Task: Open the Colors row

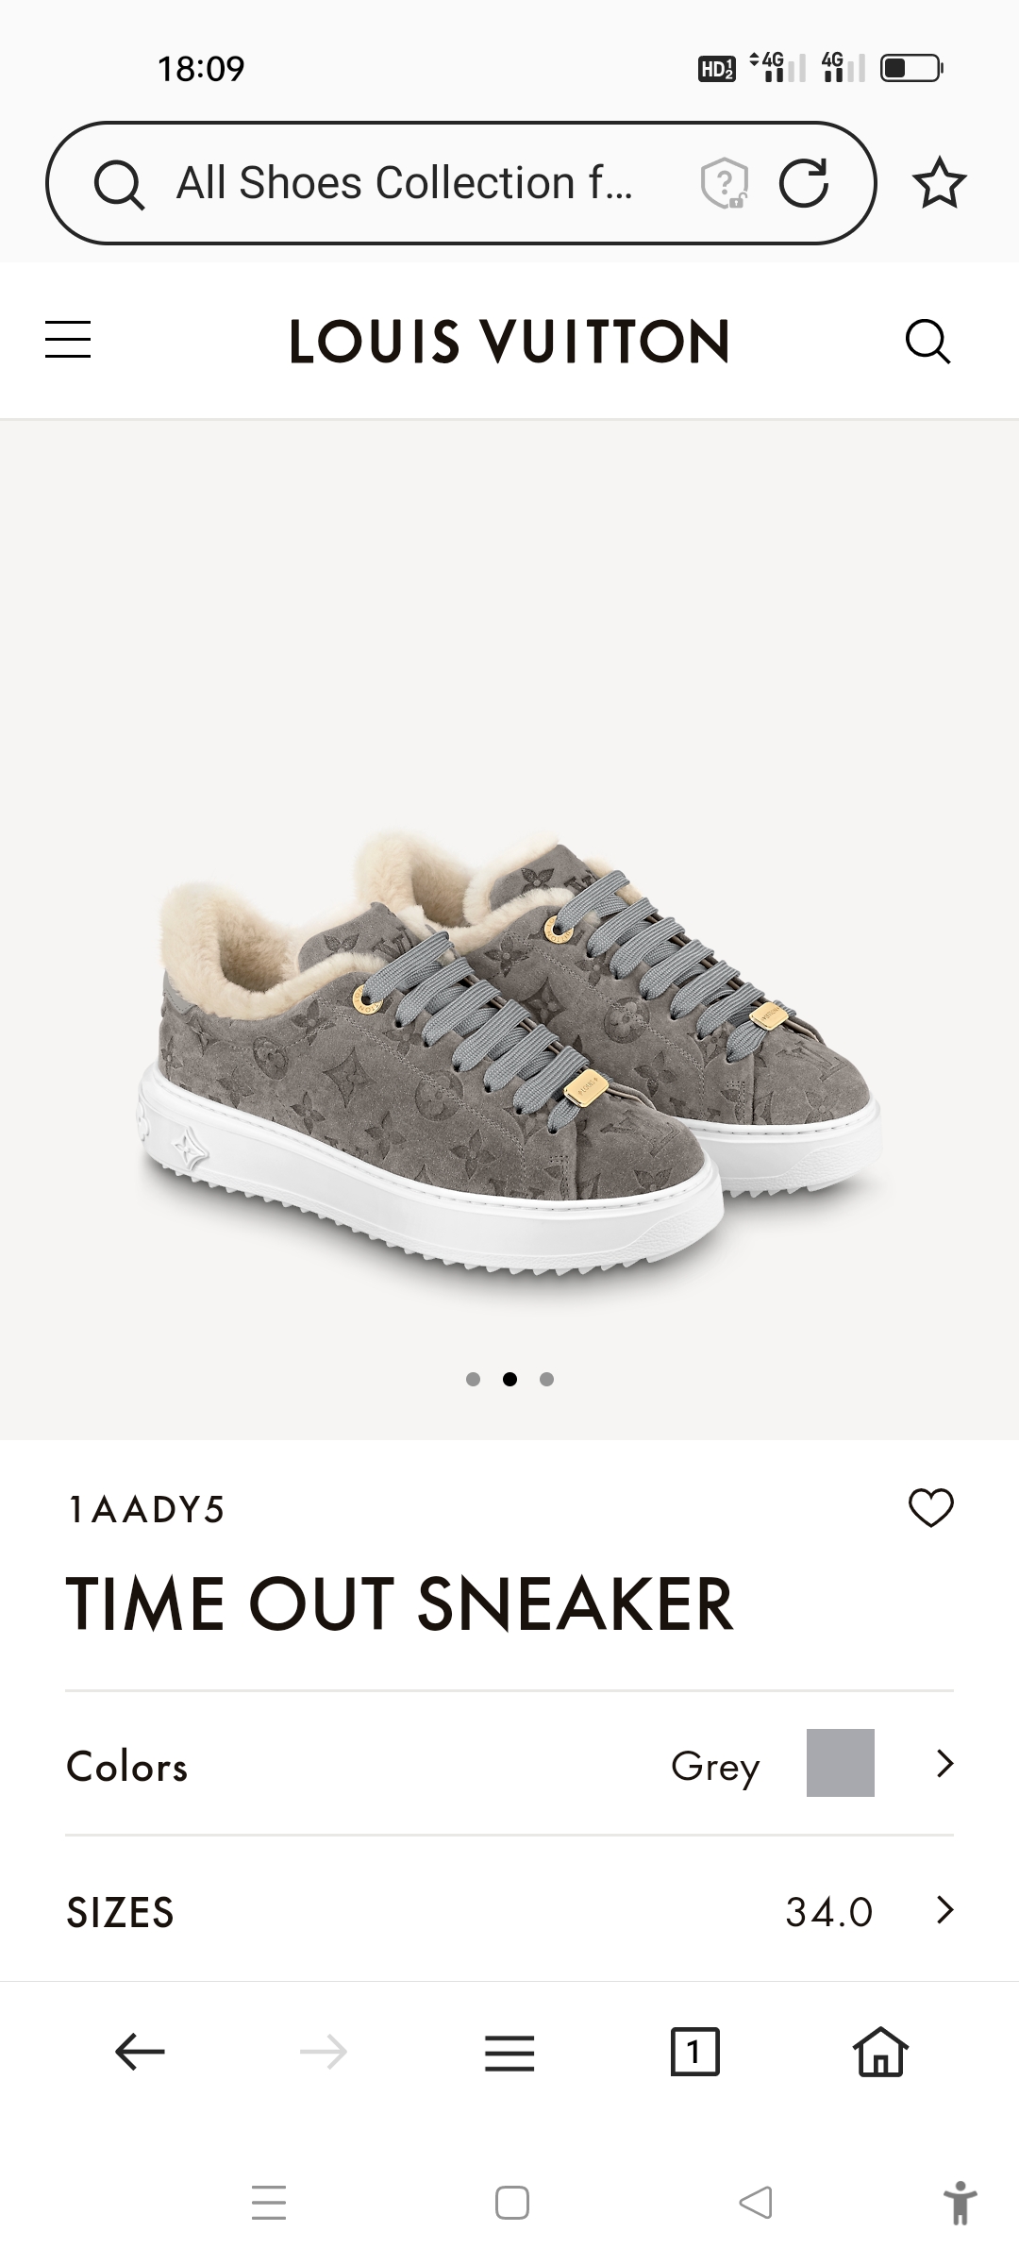Action: click(x=509, y=1763)
